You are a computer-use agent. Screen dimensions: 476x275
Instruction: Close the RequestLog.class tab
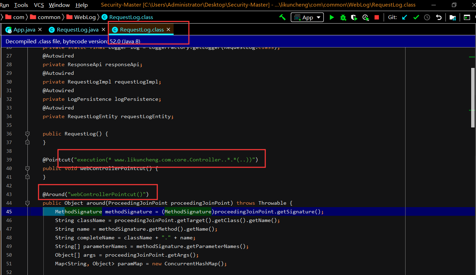pos(168,30)
